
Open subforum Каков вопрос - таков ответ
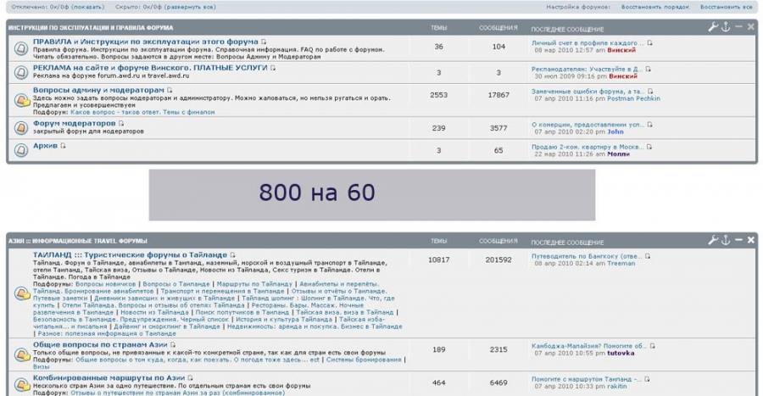[x=142, y=113]
